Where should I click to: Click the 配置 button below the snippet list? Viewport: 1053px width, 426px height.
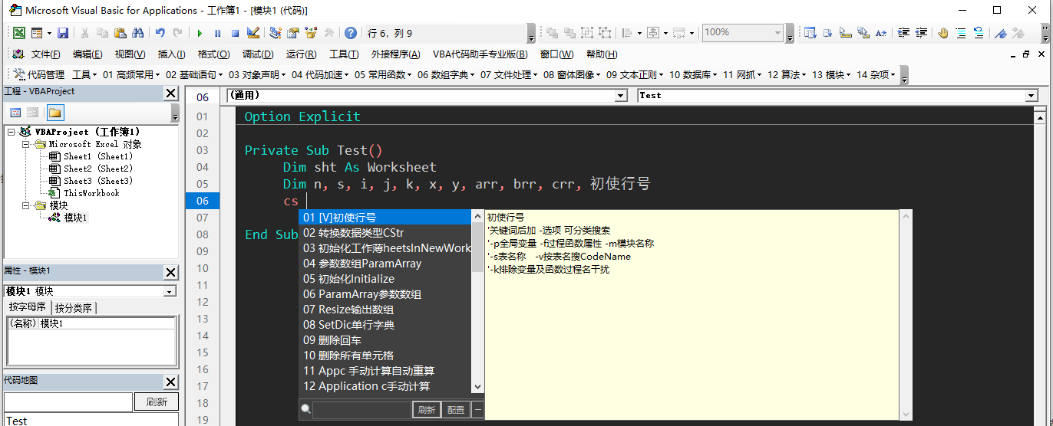pyautogui.click(x=456, y=409)
